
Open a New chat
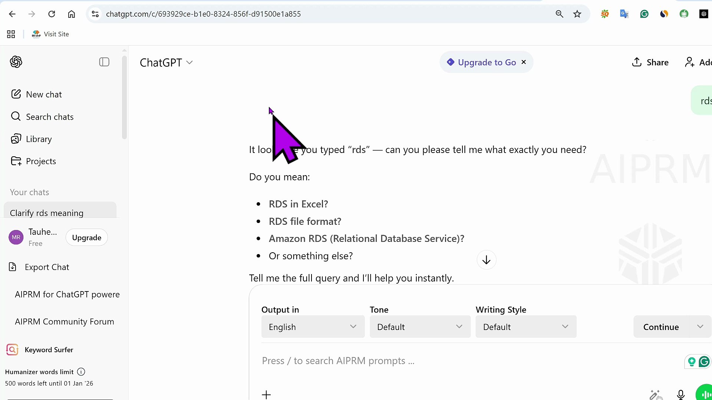point(43,94)
